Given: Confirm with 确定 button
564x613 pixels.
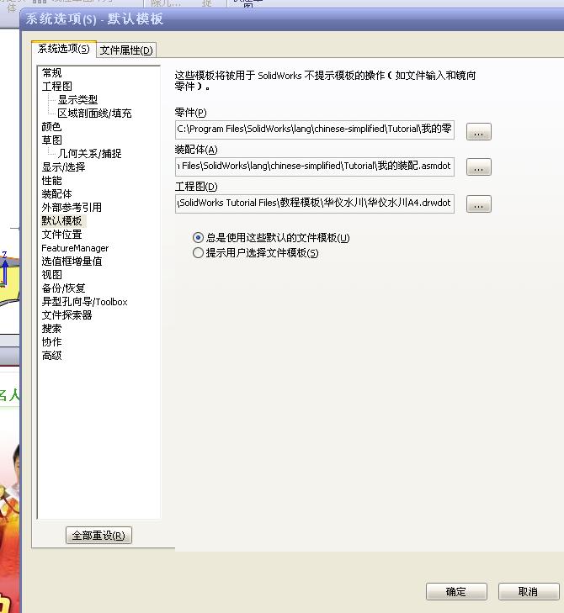Looking at the screenshot, I should (456, 591).
